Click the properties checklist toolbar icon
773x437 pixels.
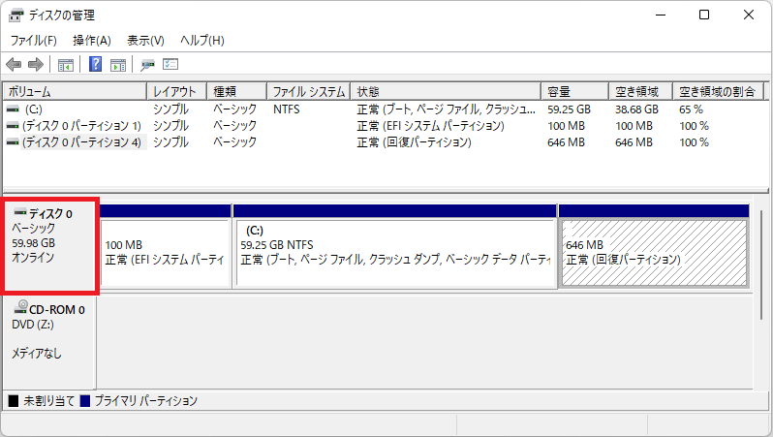pos(170,64)
